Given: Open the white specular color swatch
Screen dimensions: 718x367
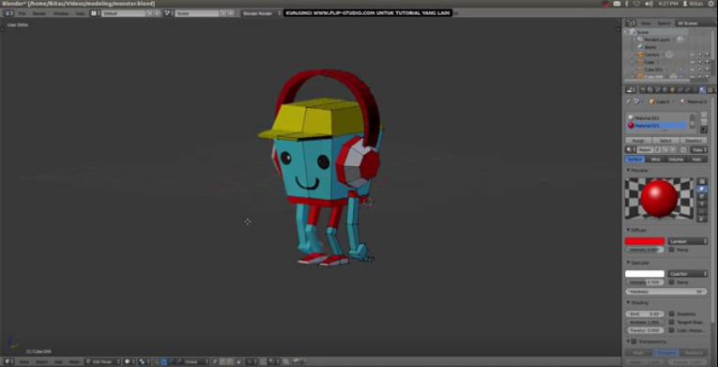Looking at the screenshot, I should 644,273.
